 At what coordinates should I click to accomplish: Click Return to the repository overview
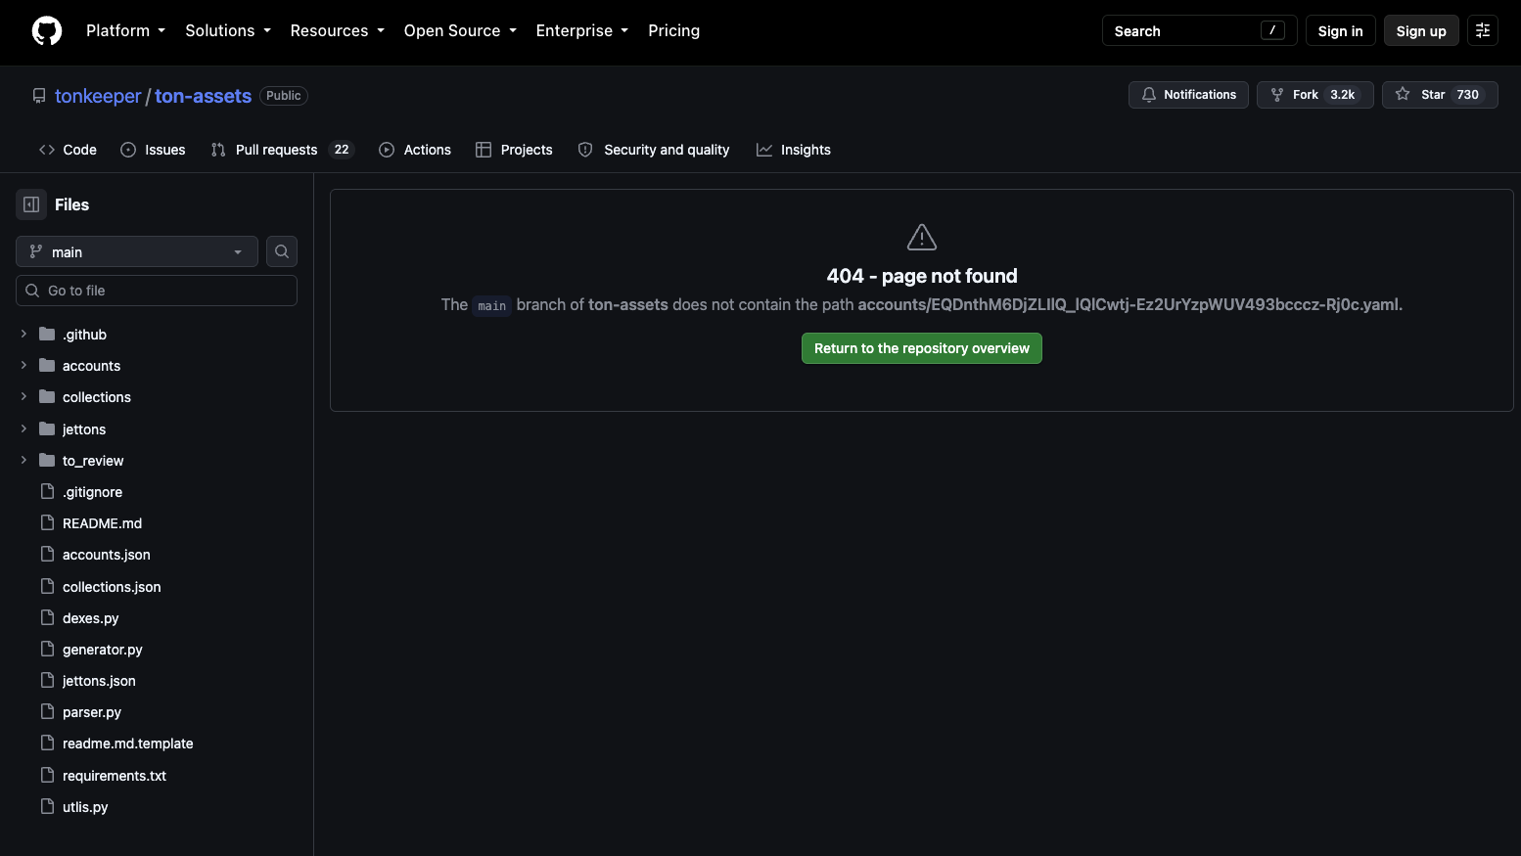click(x=922, y=348)
